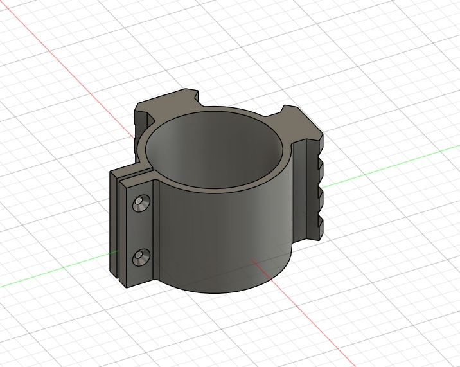This screenshot has height=367, width=460.
Task: Select the bottom edge of the cylinder body
Action: click(225, 292)
